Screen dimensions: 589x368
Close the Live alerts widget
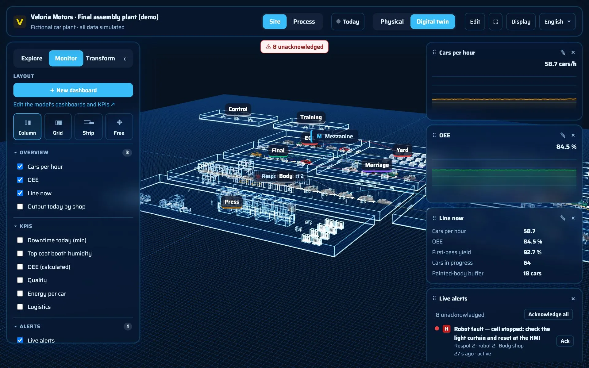pos(573,299)
